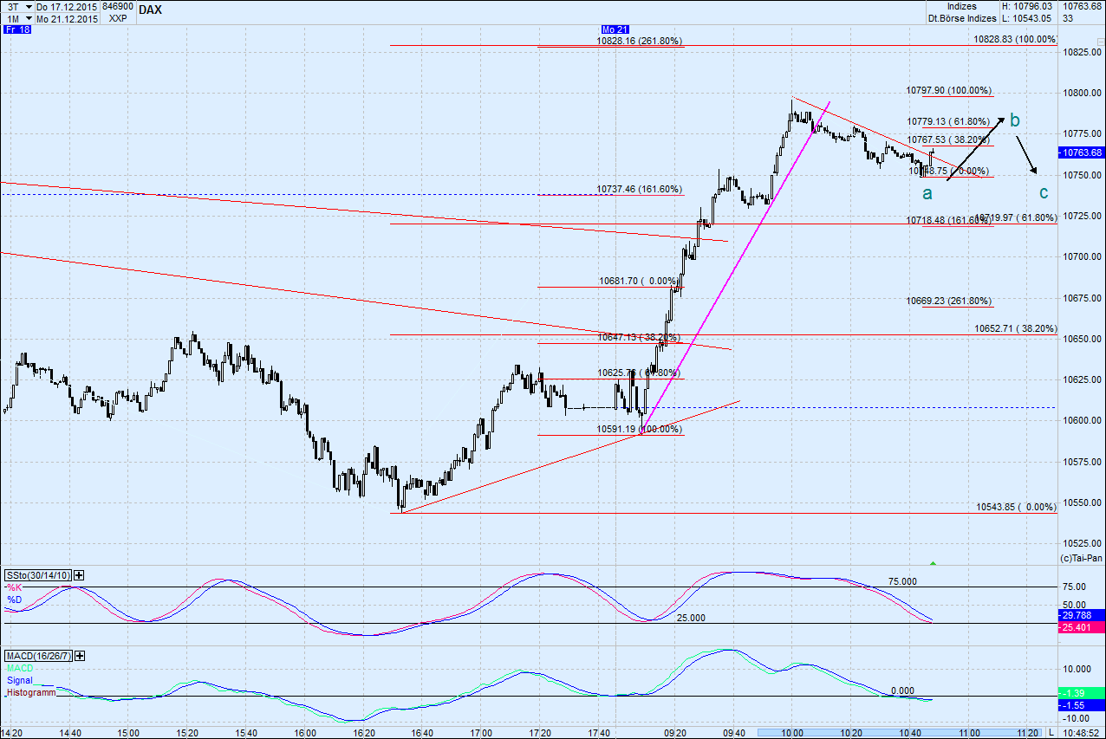Expand the SSto(30/14/10) indicator plus box
Image resolution: width=1106 pixels, height=739 pixels.
pos(79,574)
